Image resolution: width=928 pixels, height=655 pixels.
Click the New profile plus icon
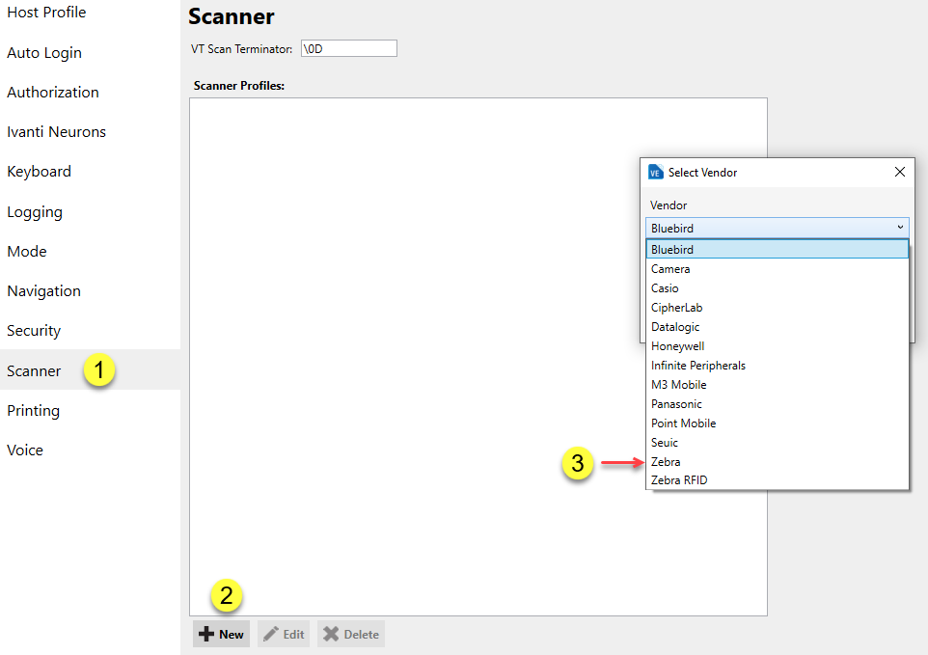[206, 634]
